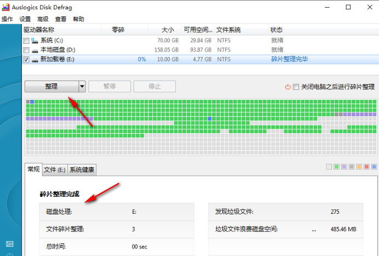The height and width of the screenshot is (256, 379).
Task: Switch to the 文件 (E:) tab
Action: pos(55,170)
